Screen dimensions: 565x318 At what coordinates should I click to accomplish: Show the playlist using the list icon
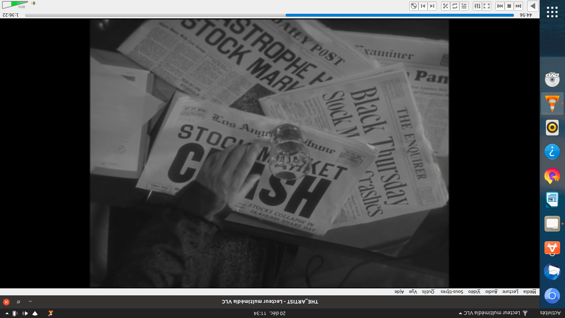coord(464,6)
